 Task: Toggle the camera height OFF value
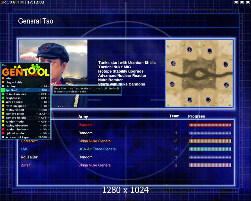[x=44, y=118]
